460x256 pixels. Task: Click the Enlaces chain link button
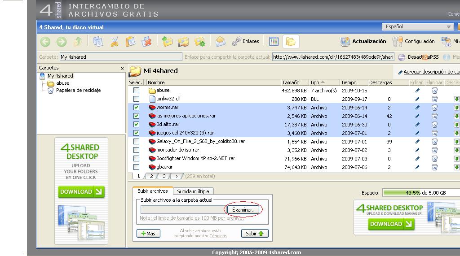pos(246,41)
